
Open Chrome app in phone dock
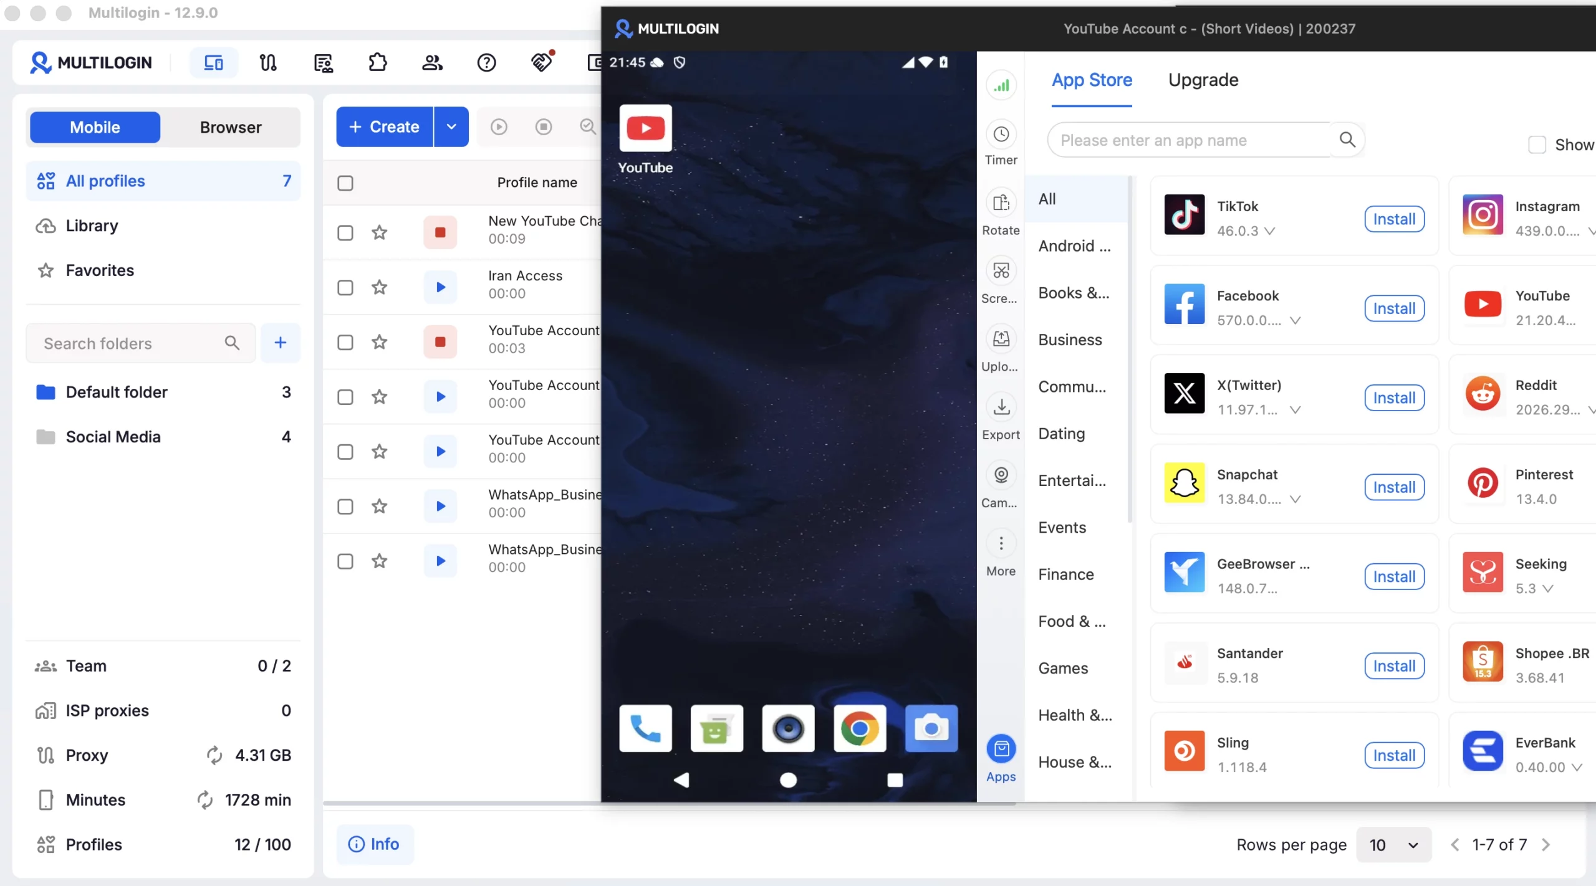click(860, 728)
